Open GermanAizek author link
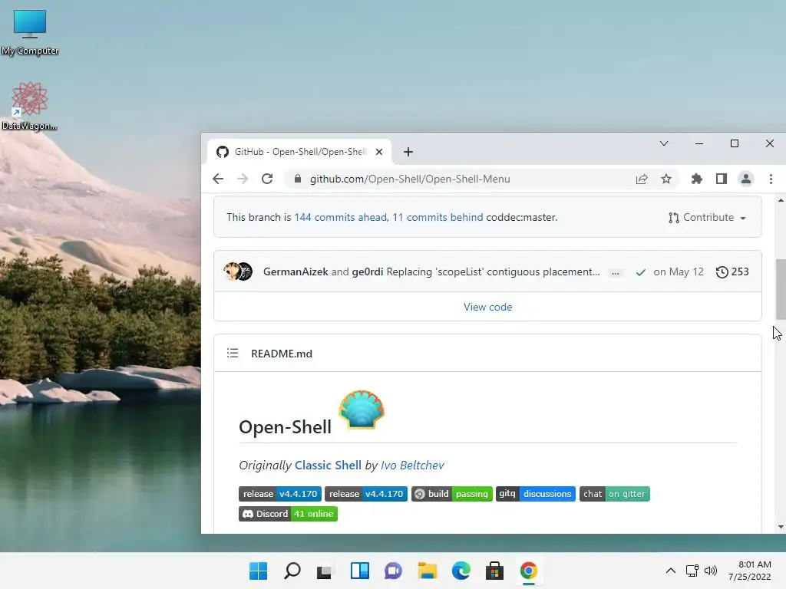The image size is (786, 589). (296, 271)
